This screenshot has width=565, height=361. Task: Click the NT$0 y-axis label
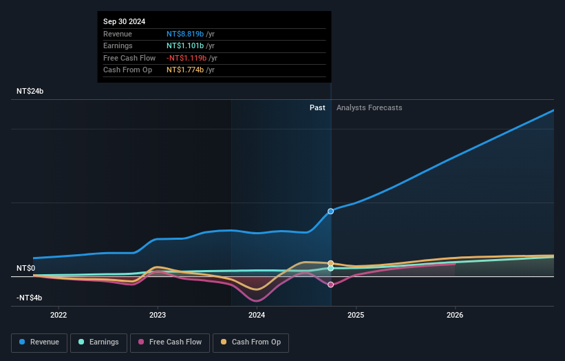(26, 268)
